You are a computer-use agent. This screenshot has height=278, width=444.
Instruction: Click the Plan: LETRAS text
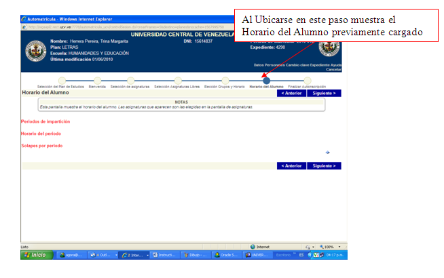point(64,47)
